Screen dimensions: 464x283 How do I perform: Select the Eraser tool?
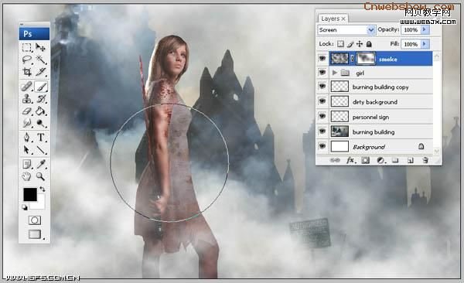coord(26,111)
